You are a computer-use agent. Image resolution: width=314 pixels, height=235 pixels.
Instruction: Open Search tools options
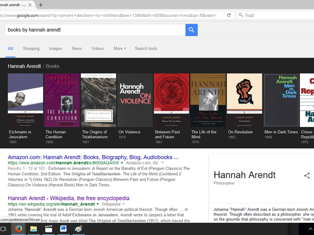click(146, 48)
